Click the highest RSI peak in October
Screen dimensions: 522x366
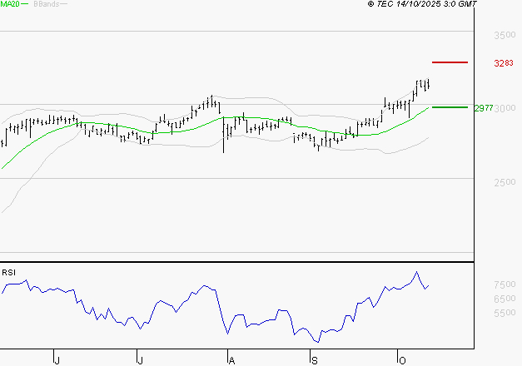coord(416,272)
